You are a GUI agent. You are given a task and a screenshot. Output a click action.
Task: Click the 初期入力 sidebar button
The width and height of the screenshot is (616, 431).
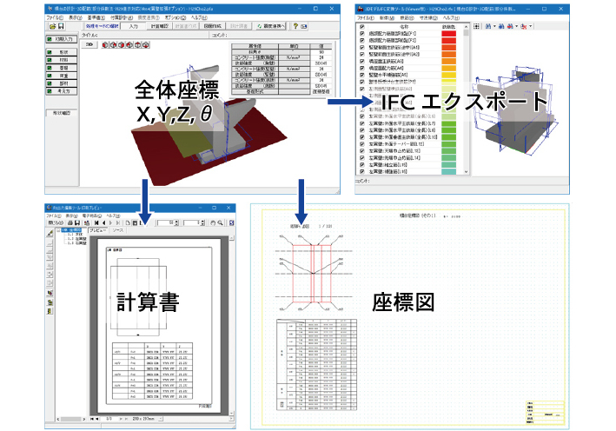coord(62,39)
